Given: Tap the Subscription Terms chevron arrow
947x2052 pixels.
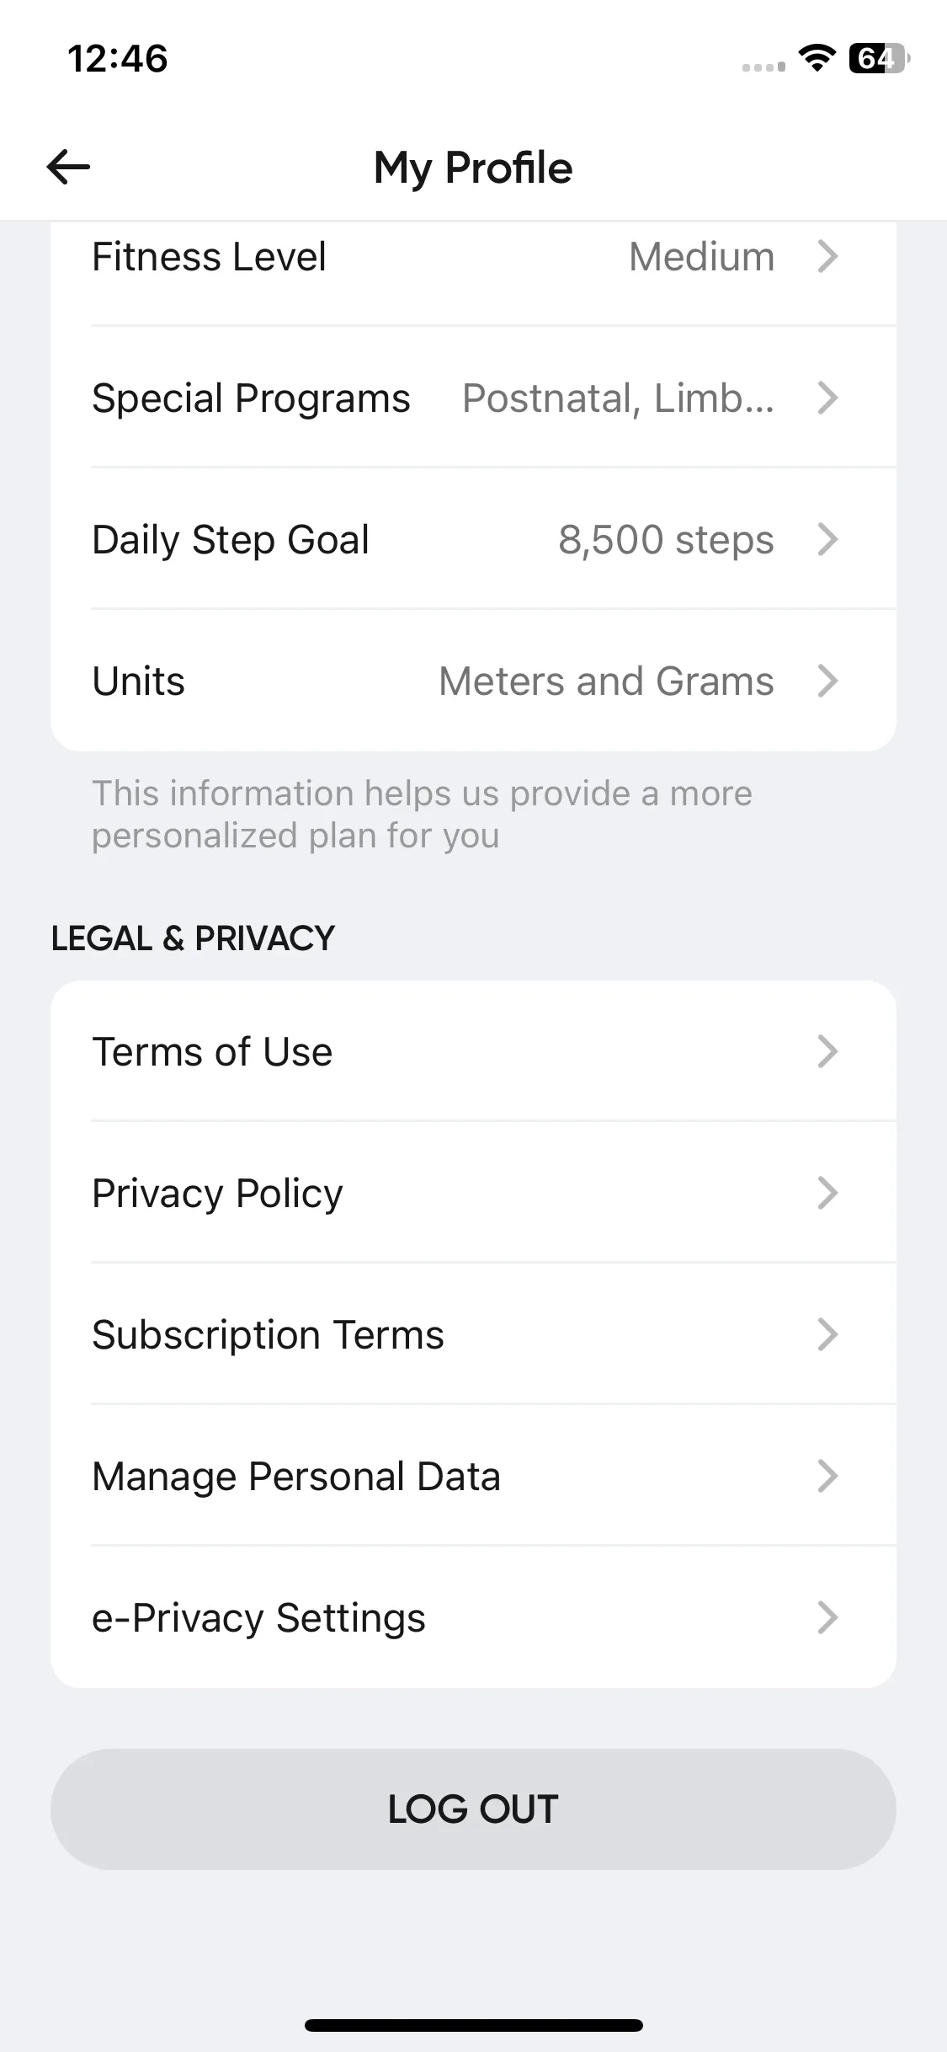Looking at the screenshot, I should pos(827,1334).
